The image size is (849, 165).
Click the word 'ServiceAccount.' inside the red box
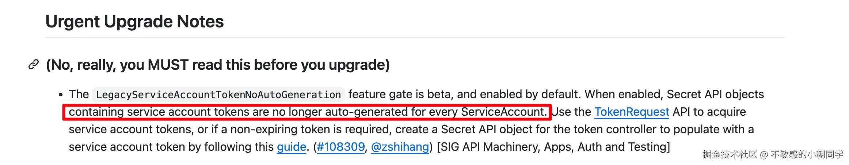(503, 112)
